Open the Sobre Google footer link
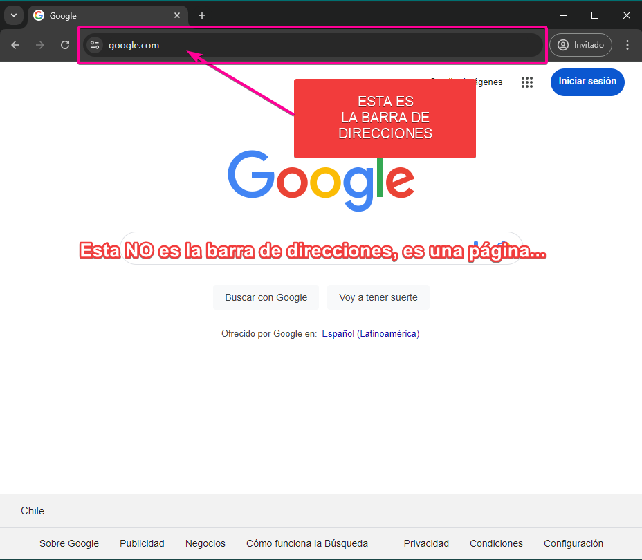Viewport: 642px width, 560px height. (69, 543)
